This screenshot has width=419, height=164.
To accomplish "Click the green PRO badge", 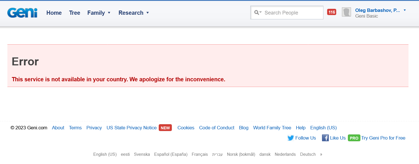I will pyautogui.click(x=354, y=138).
